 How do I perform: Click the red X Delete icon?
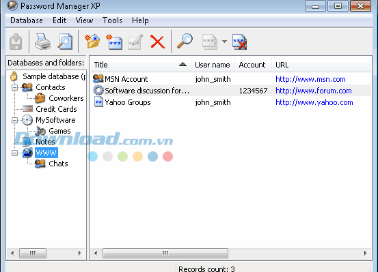tap(158, 42)
